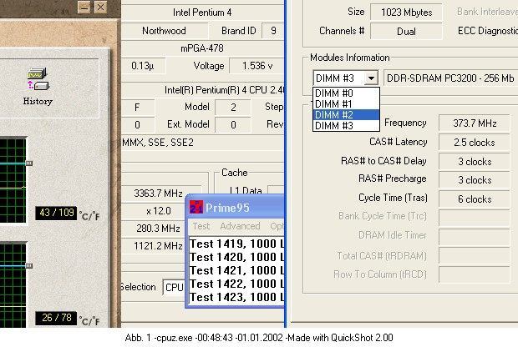Open the Advanced menu in Prime95
The image size is (518, 347).
pos(240,226)
